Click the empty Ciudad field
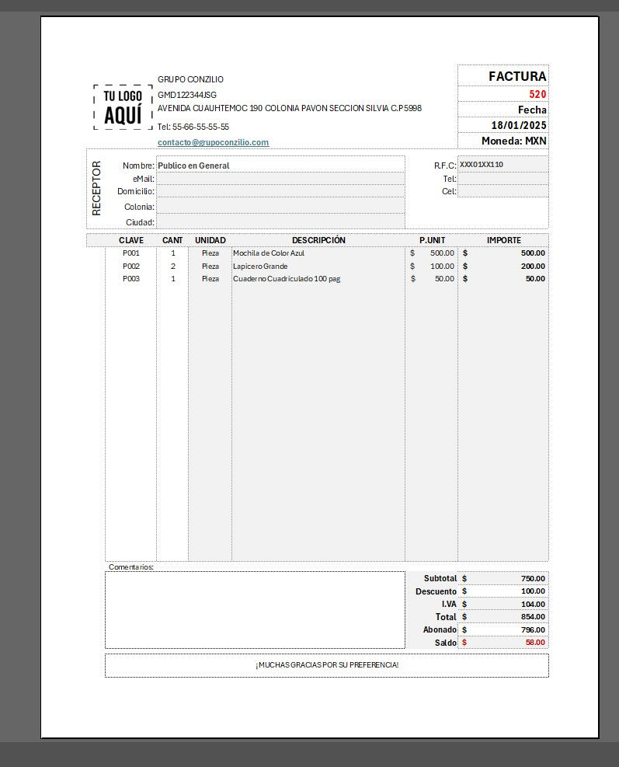The width and height of the screenshot is (619, 767). click(280, 222)
